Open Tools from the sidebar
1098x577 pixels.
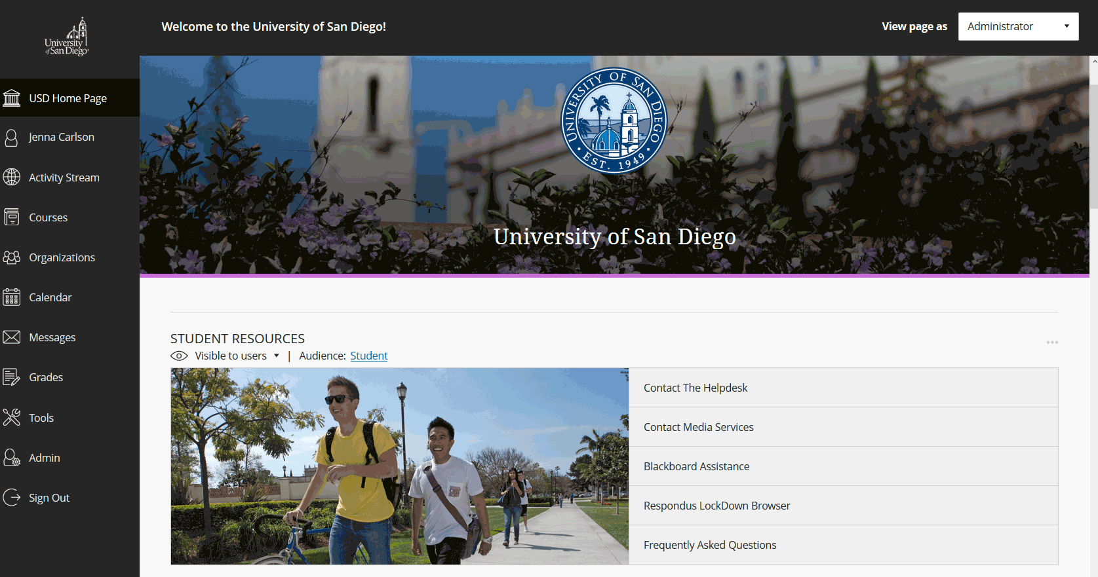(69, 417)
